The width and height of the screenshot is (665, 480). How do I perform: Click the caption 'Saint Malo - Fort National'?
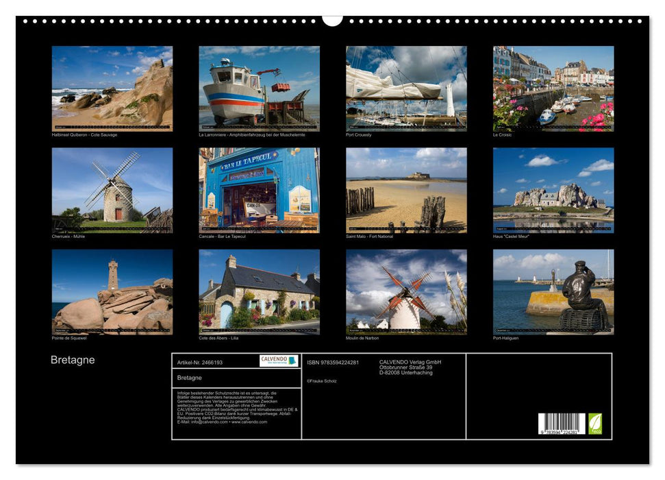point(369,236)
